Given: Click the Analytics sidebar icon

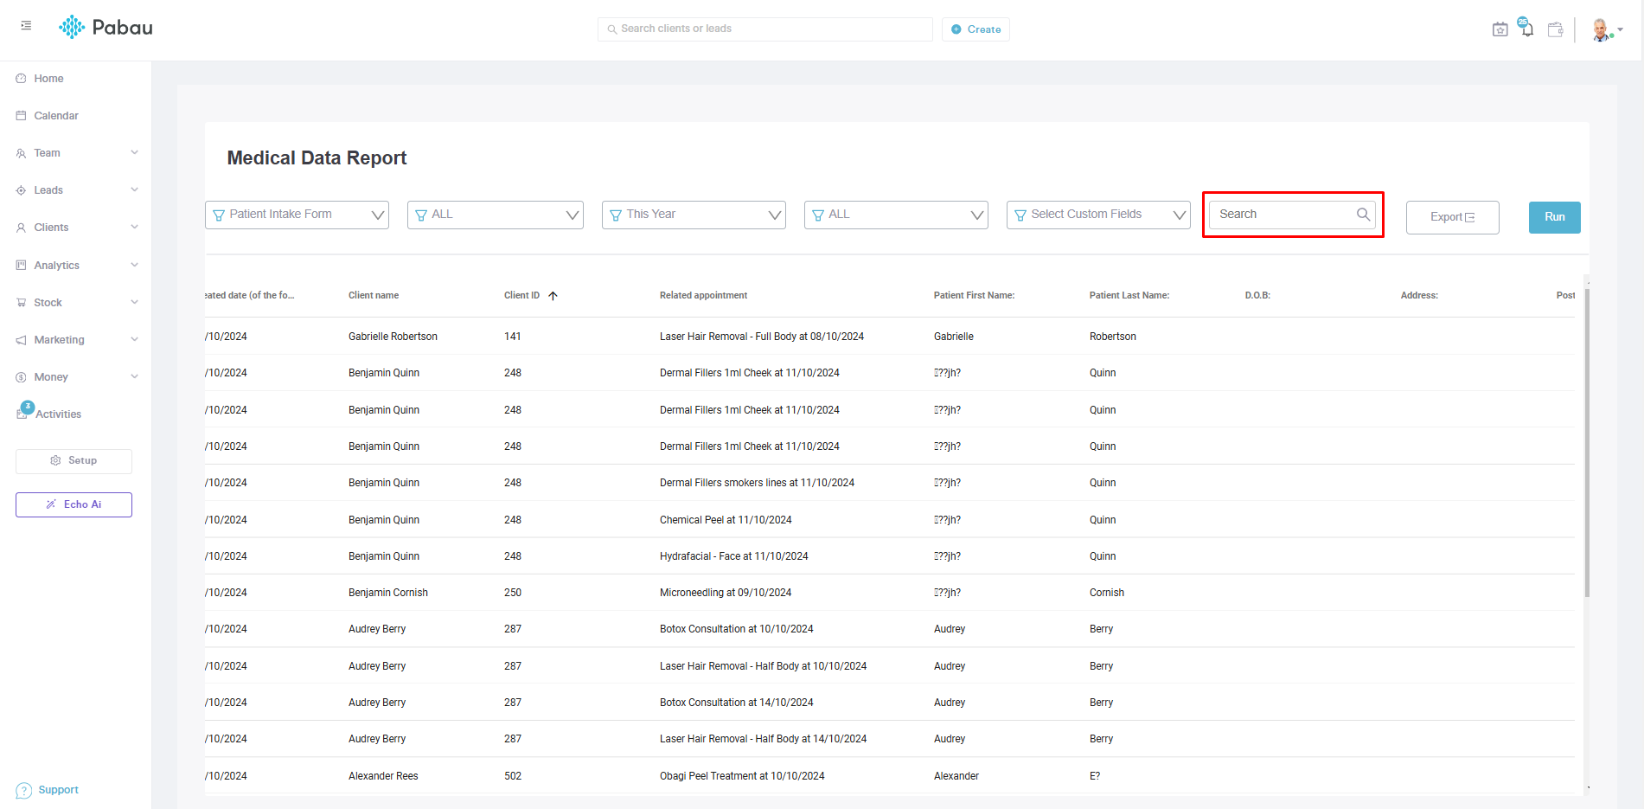Looking at the screenshot, I should tap(21, 266).
